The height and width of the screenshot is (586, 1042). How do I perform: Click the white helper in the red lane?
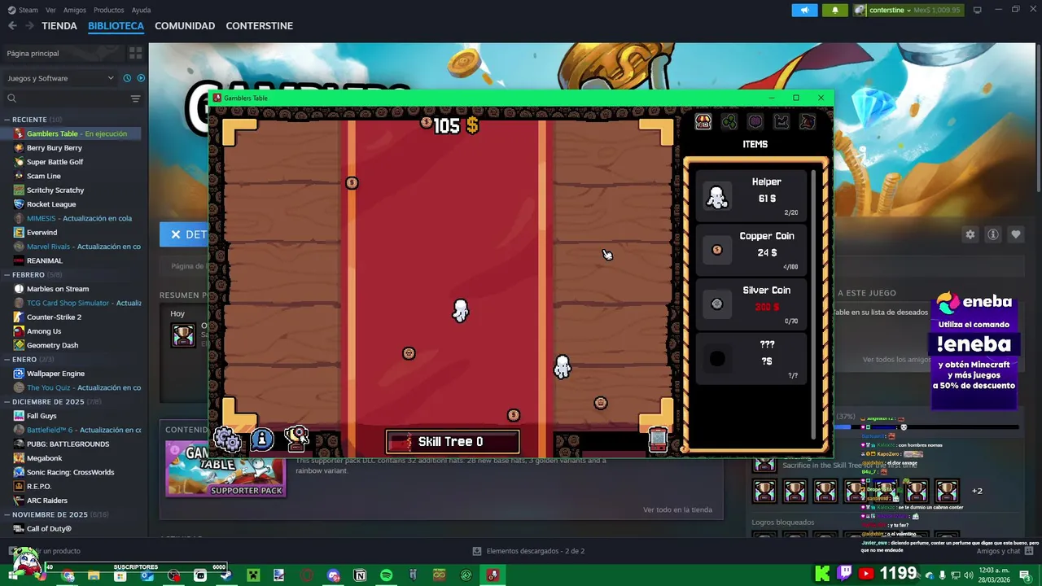[x=461, y=310]
